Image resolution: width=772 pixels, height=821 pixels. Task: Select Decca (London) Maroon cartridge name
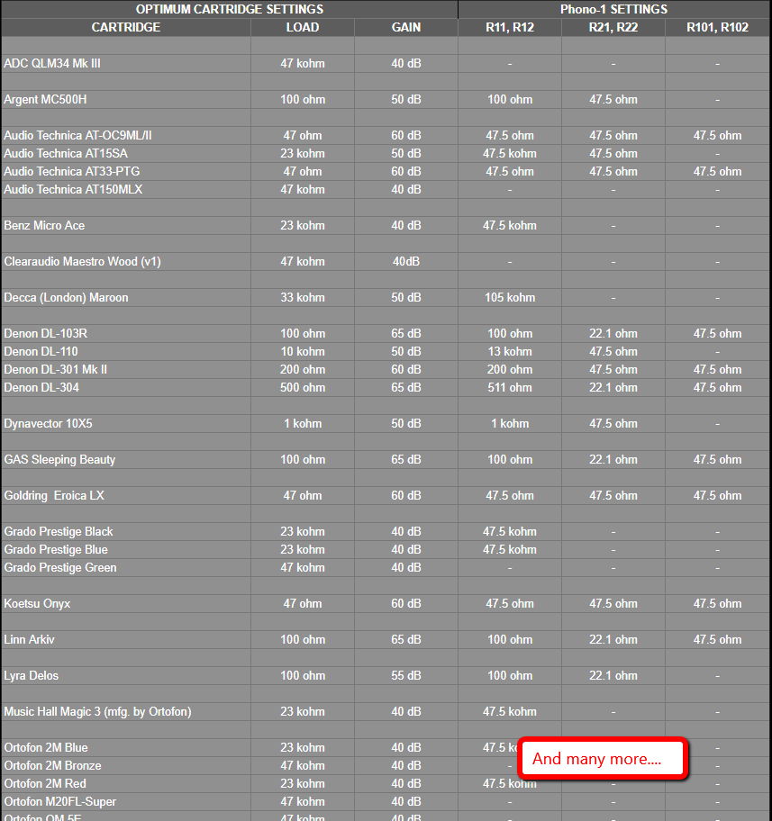tap(66, 297)
